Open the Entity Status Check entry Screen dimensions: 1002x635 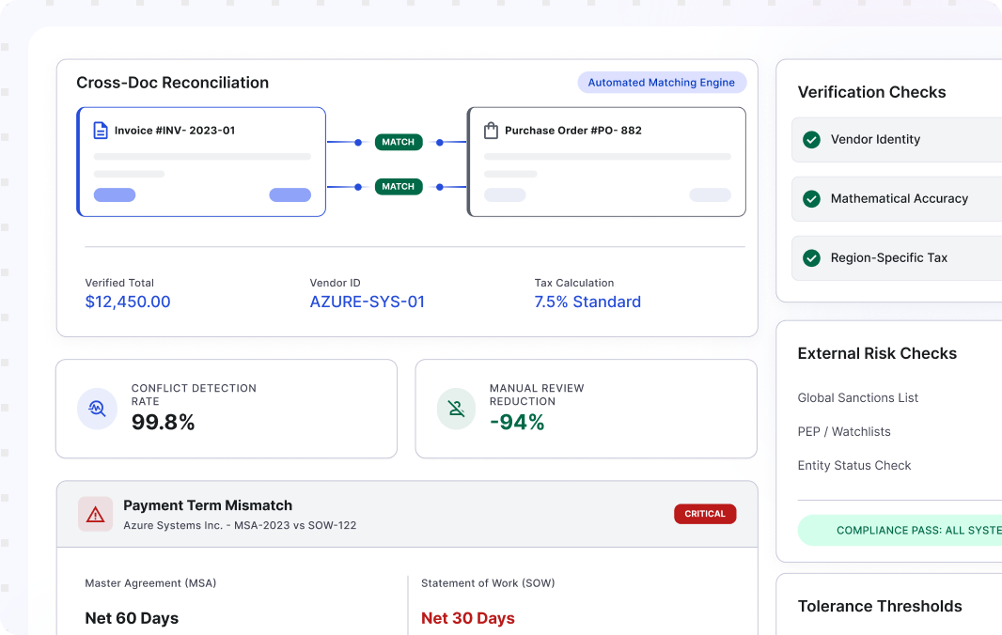pos(853,466)
